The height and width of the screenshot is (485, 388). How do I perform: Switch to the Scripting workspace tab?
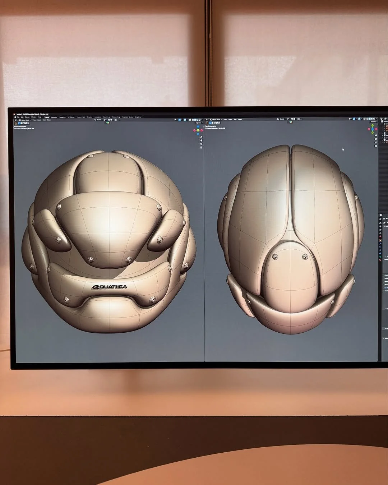(x=138, y=117)
